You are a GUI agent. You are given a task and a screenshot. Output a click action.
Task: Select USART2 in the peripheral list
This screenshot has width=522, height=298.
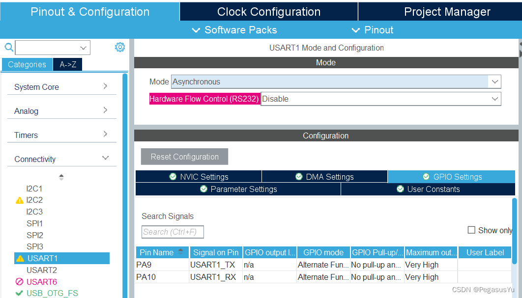click(x=42, y=270)
